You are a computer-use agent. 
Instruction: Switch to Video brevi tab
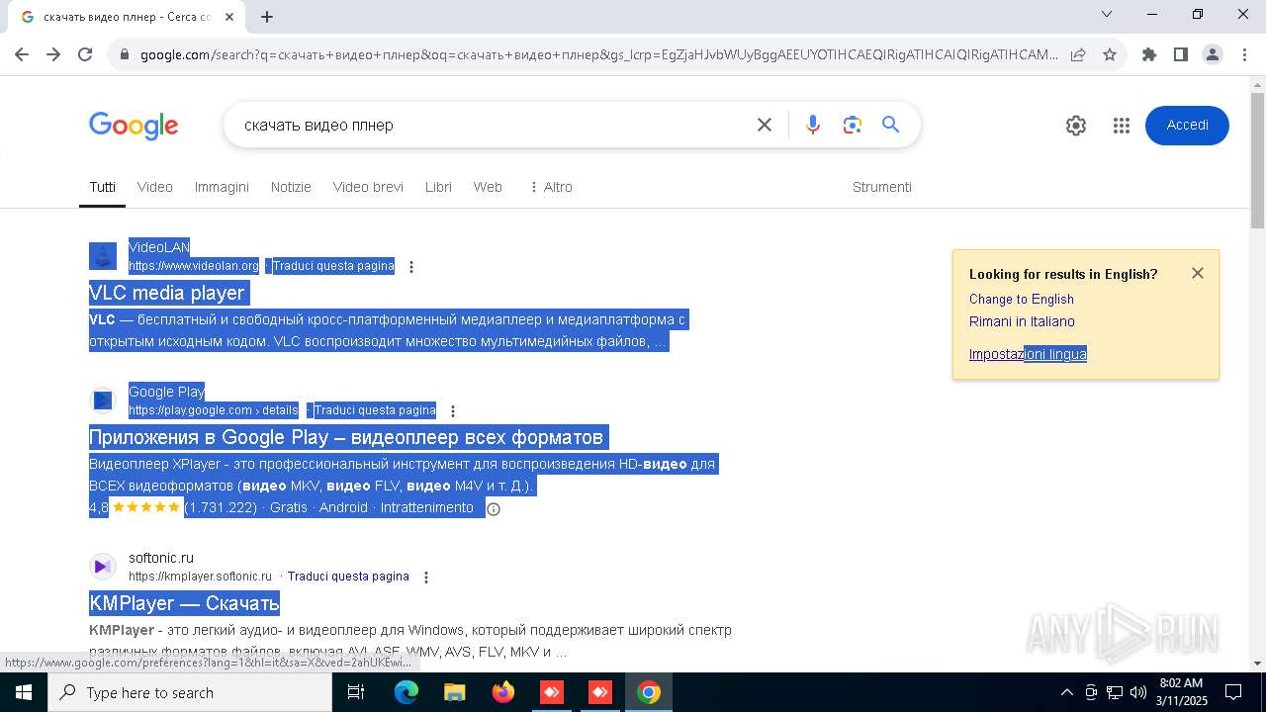(x=368, y=187)
